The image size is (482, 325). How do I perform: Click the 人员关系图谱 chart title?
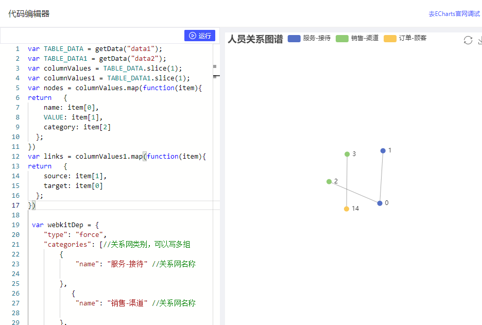point(255,39)
